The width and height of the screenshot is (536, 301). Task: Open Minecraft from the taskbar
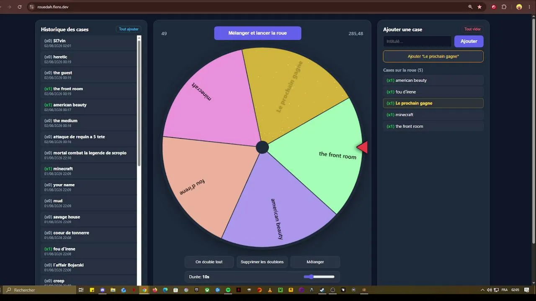coord(281,290)
